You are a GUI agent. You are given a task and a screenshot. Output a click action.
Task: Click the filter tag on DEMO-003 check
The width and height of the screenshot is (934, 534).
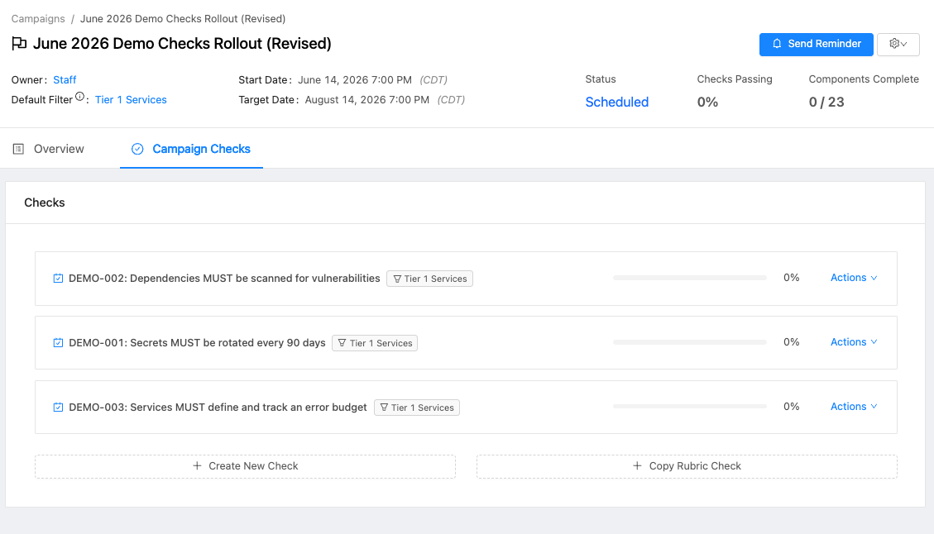click(x=417, y=408)
